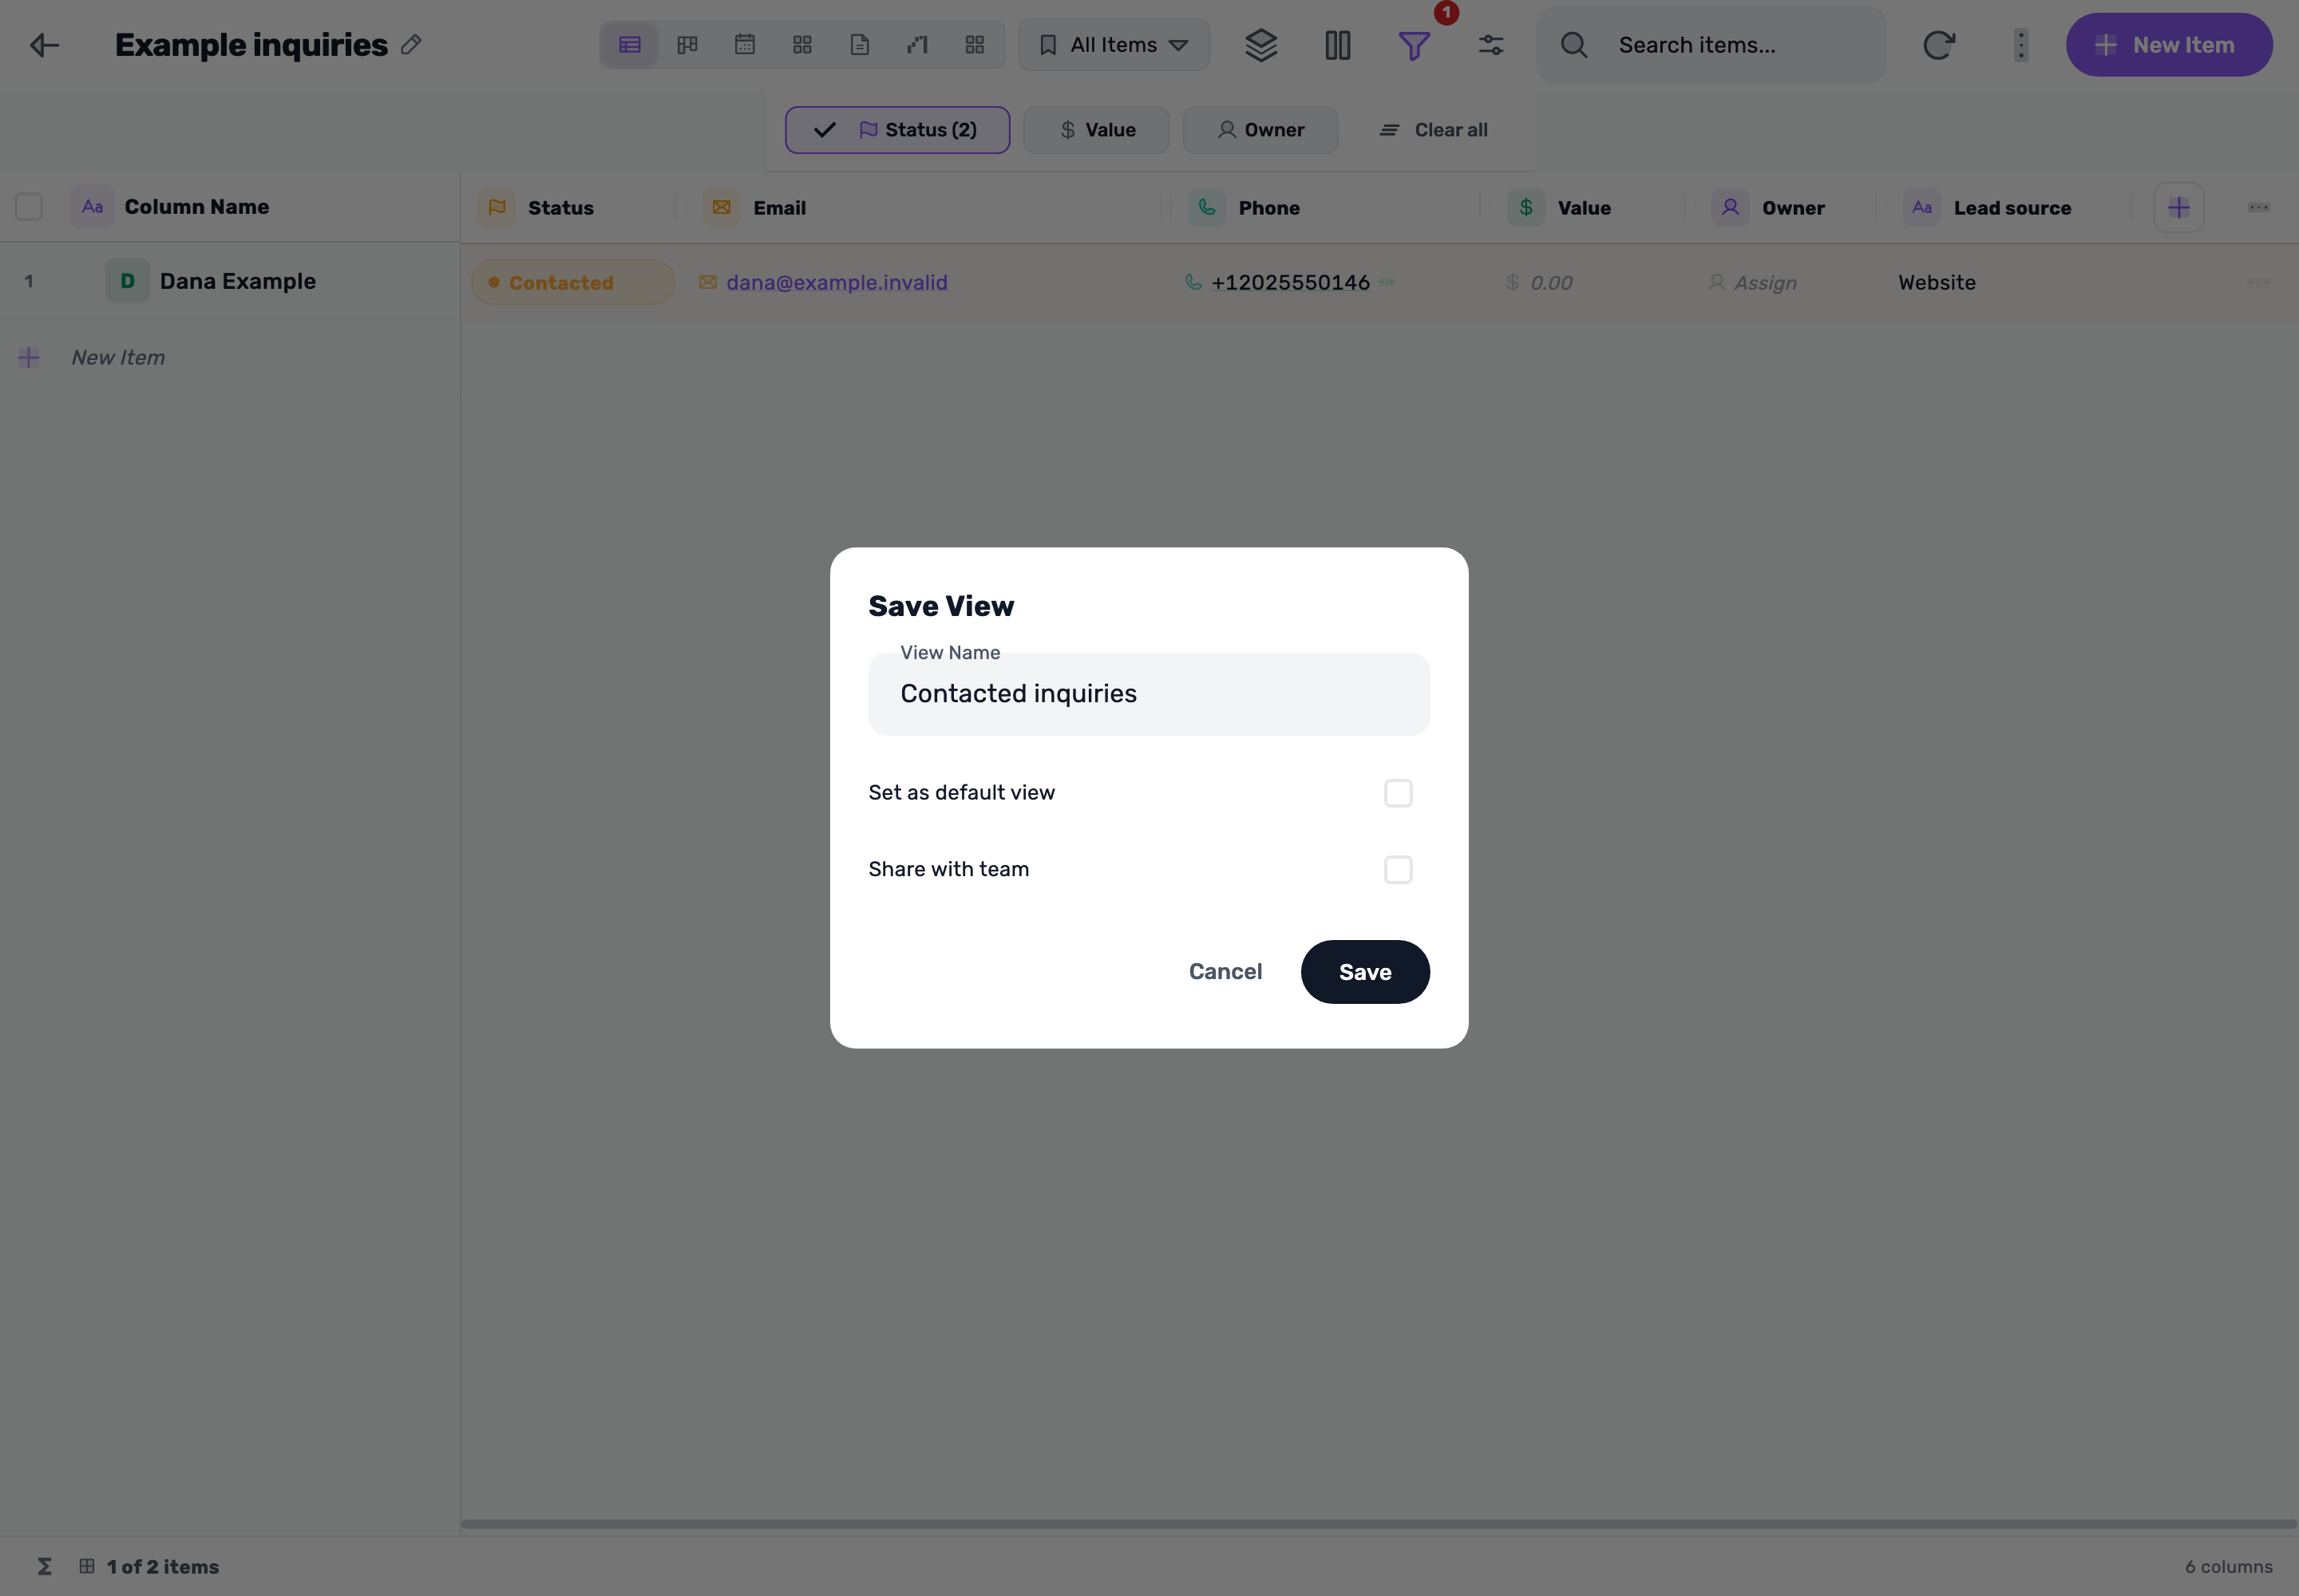Screen dimensions: 2299x1596
Task: Click the New Item button
Action: (2169, 45)
